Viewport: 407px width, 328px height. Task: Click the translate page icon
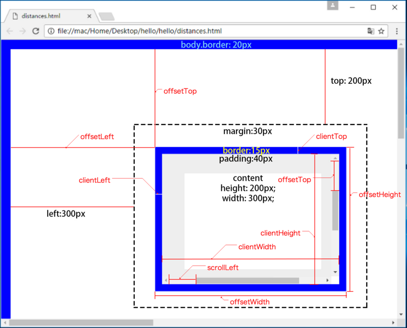click(371, 31)
